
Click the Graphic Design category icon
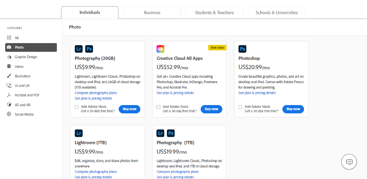(x=9, y=57)
